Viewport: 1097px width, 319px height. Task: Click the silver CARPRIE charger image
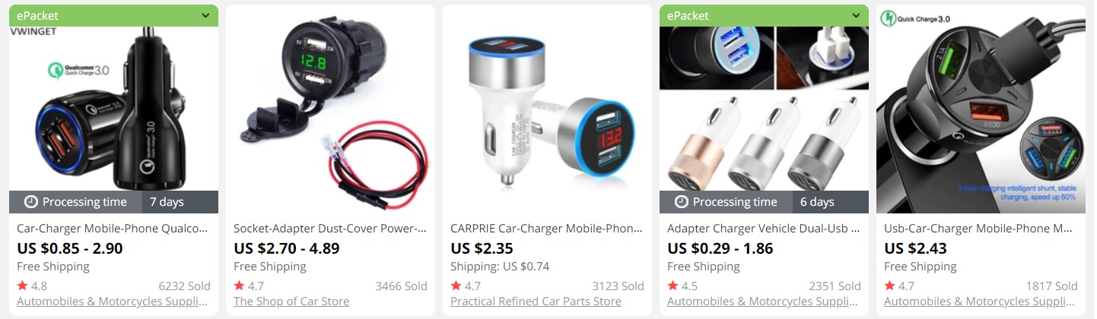(x=547, y=109)
